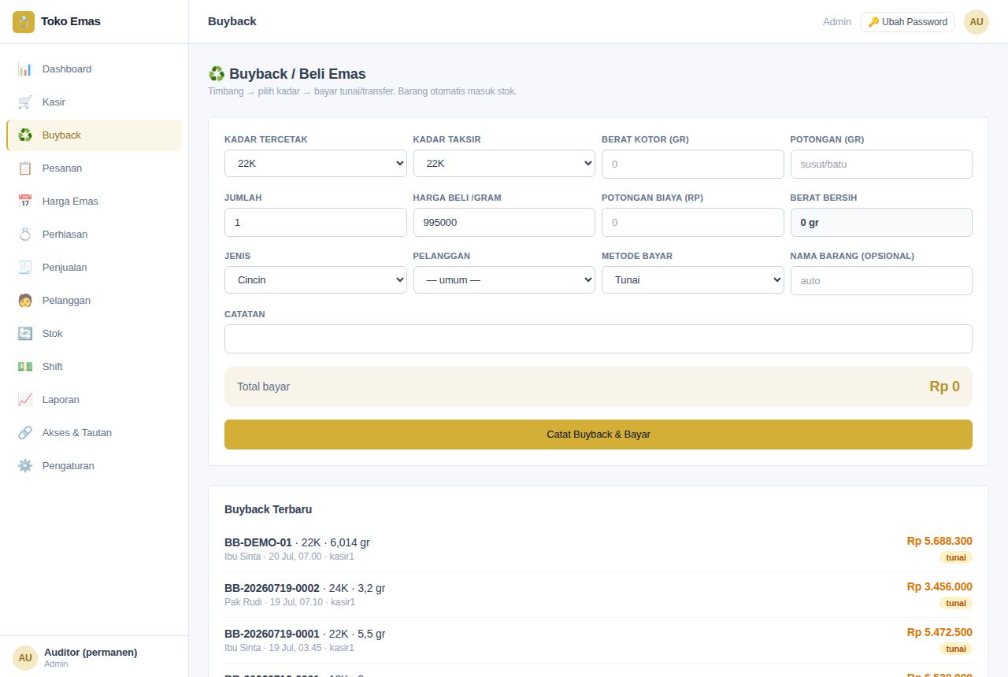Click the Catat Buyback & Bayar button
Viewport: 1008px width, 677px height.
[598, 435]
